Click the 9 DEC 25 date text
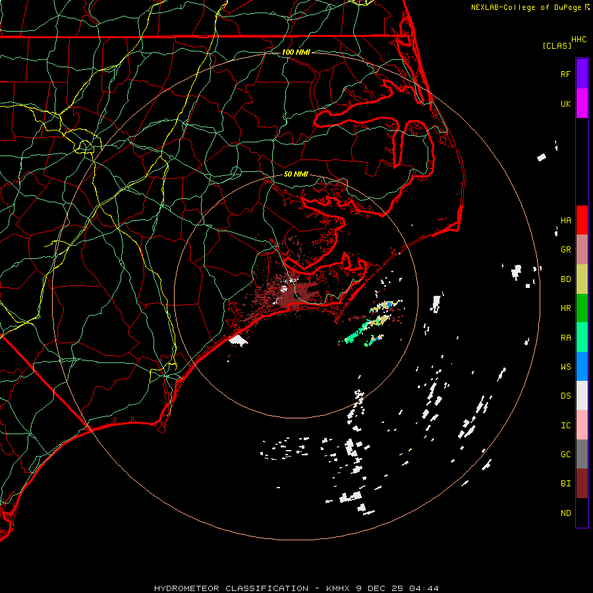Viewport: 593px width, 593px height. tap(380, 588)
